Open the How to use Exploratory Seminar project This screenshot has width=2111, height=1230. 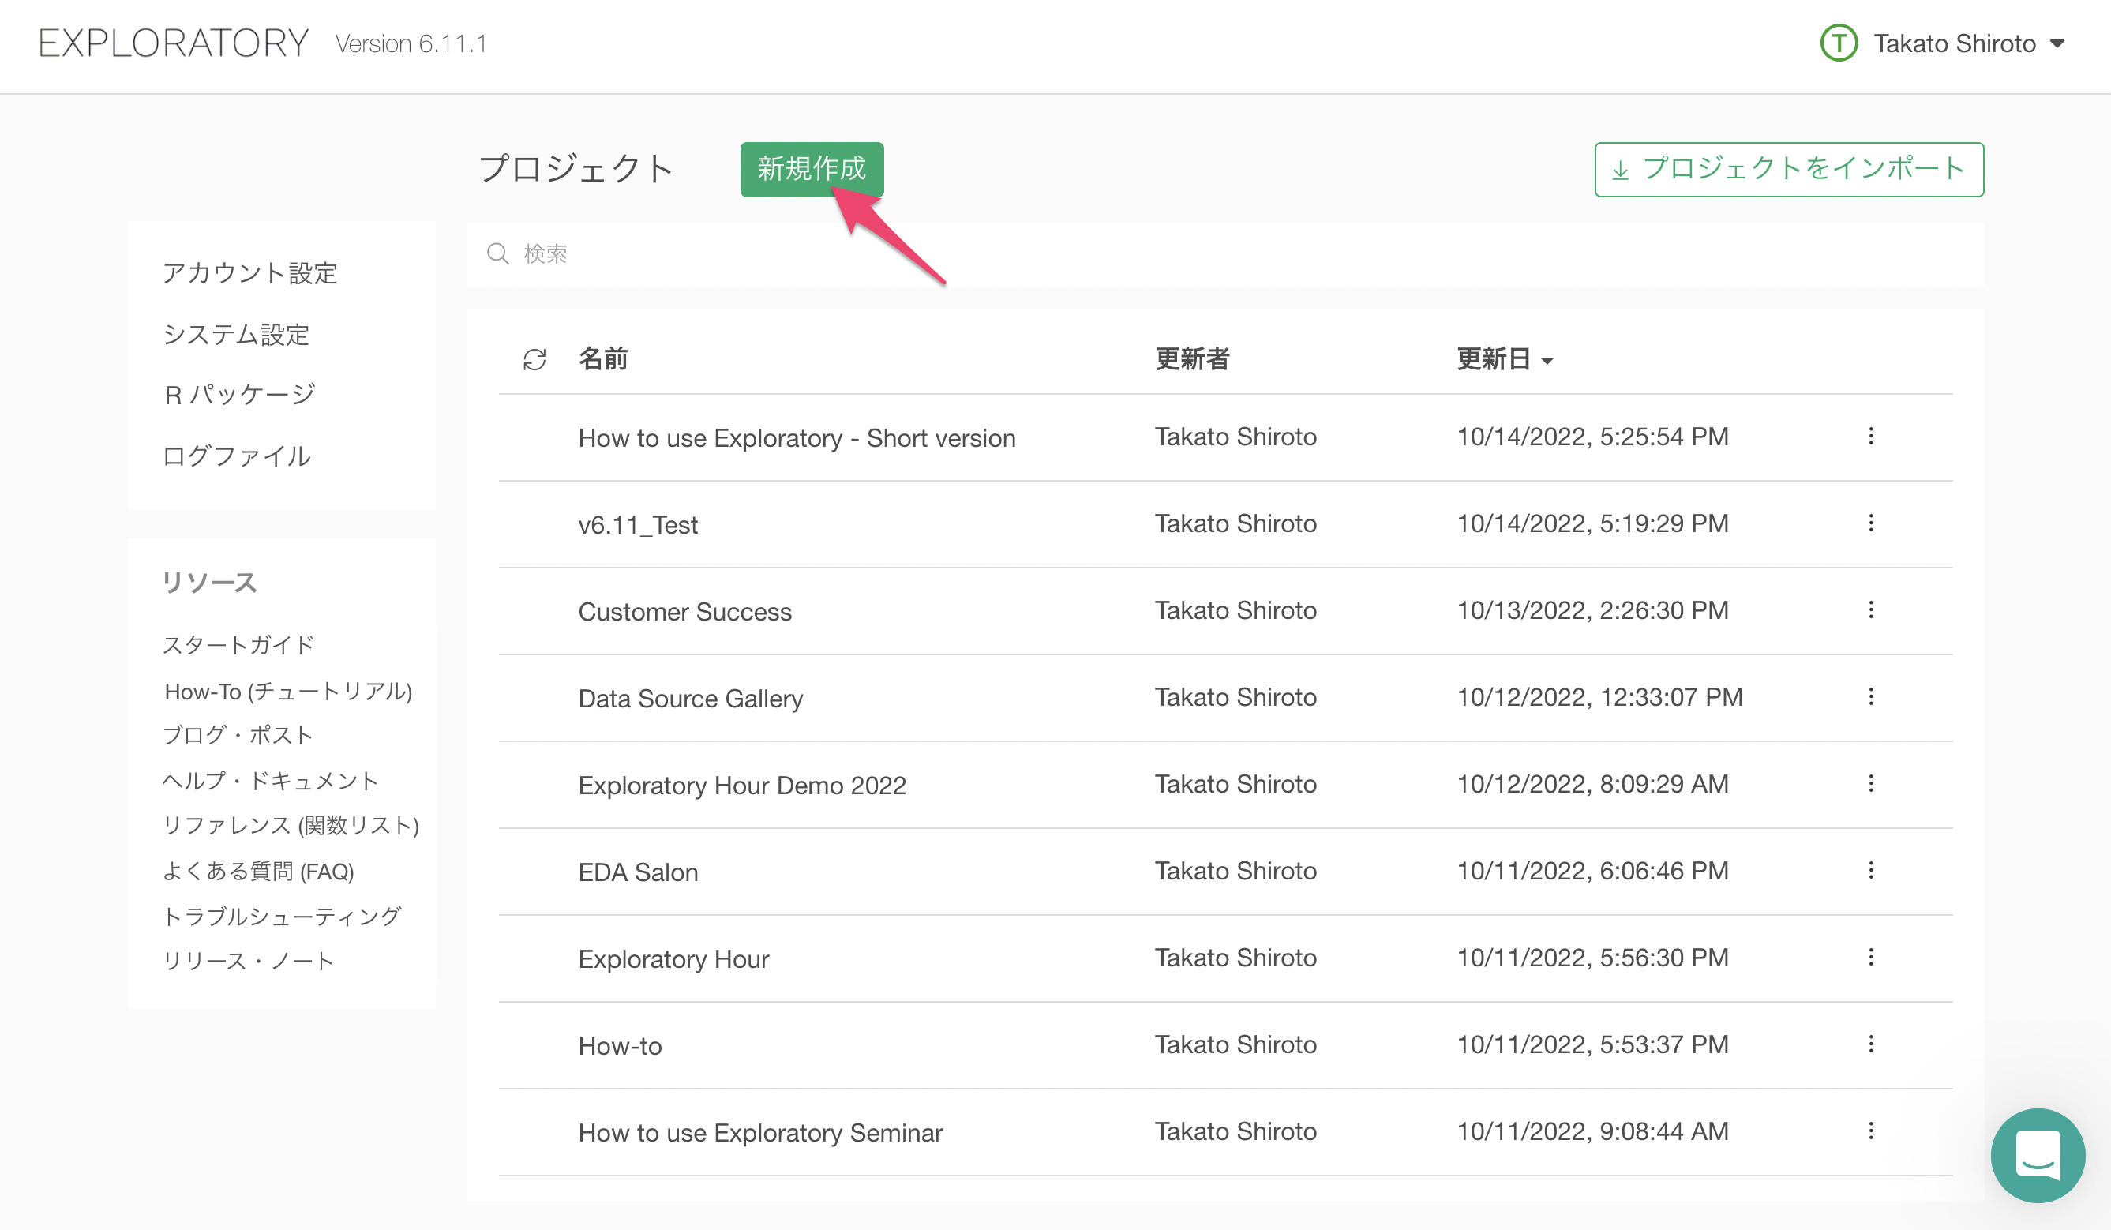[759, 1133]
